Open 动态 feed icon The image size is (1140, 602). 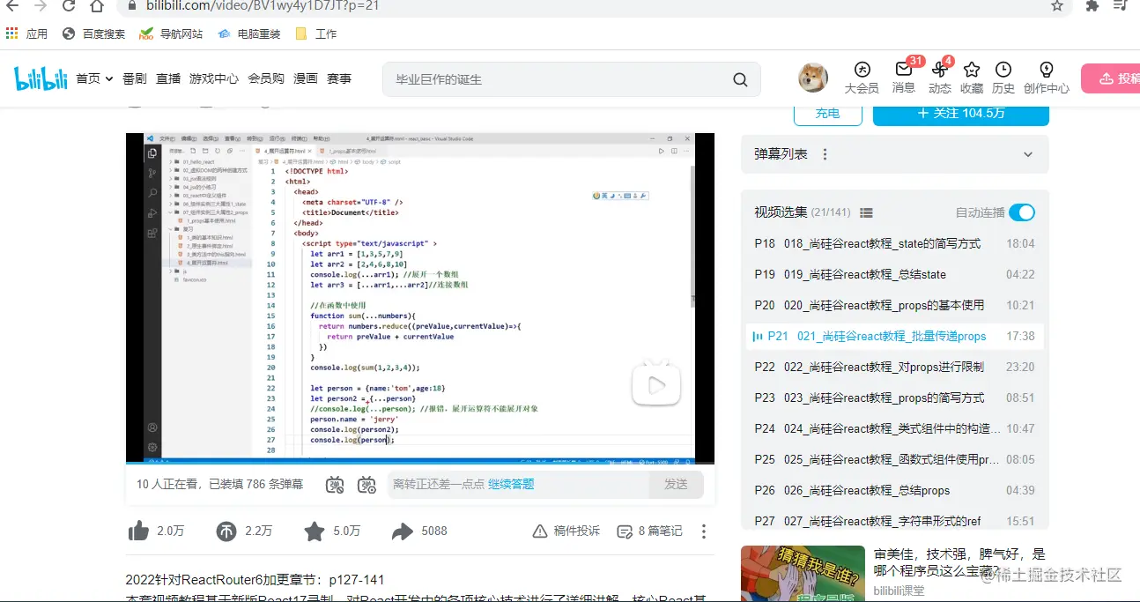click(x=939, y=77)
